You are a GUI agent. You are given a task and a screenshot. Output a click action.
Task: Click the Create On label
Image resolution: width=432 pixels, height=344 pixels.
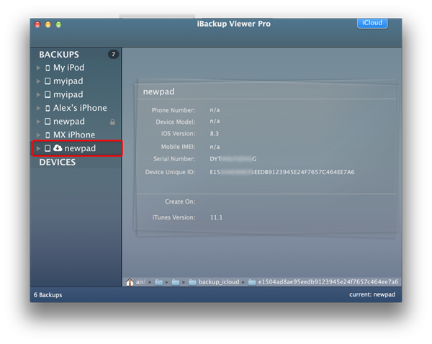pos(180,202)
